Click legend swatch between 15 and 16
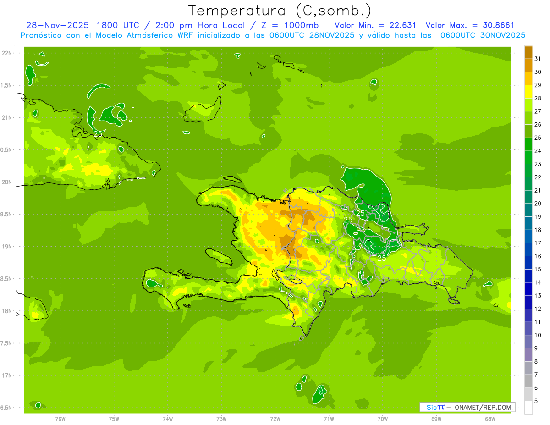Viewport: 550px width, 425px height. point(528,263)
